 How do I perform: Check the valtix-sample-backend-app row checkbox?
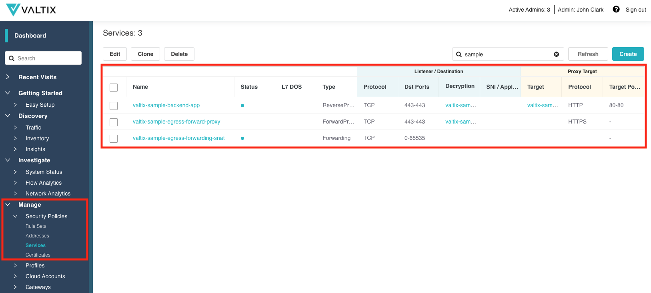pyautogui.click(x=114, y=106)
